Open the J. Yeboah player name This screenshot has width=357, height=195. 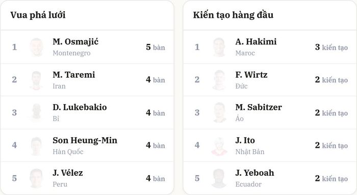tap(255, 173)
